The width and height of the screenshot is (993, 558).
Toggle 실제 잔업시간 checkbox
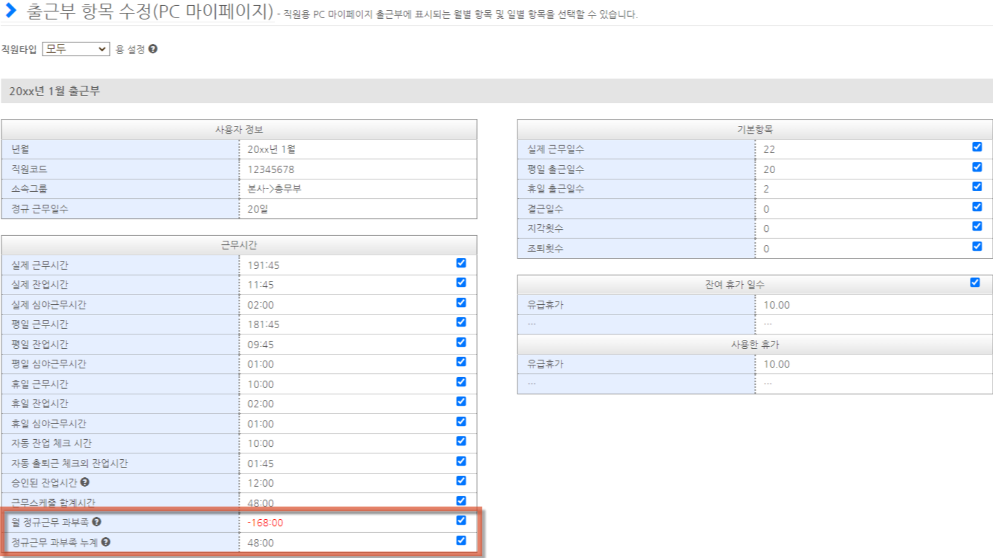pos(461,283)
